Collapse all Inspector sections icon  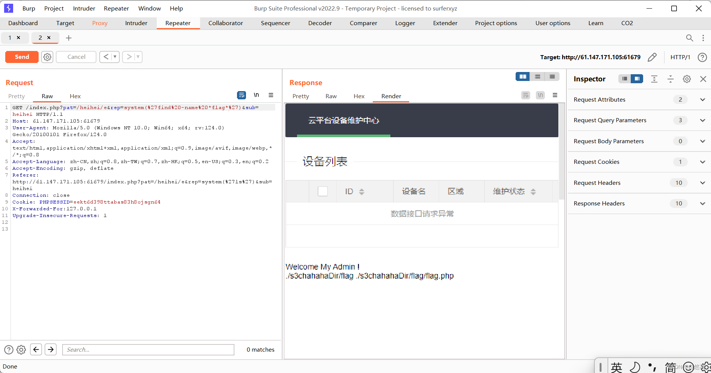pyautogui.click(x=670, y=79)
